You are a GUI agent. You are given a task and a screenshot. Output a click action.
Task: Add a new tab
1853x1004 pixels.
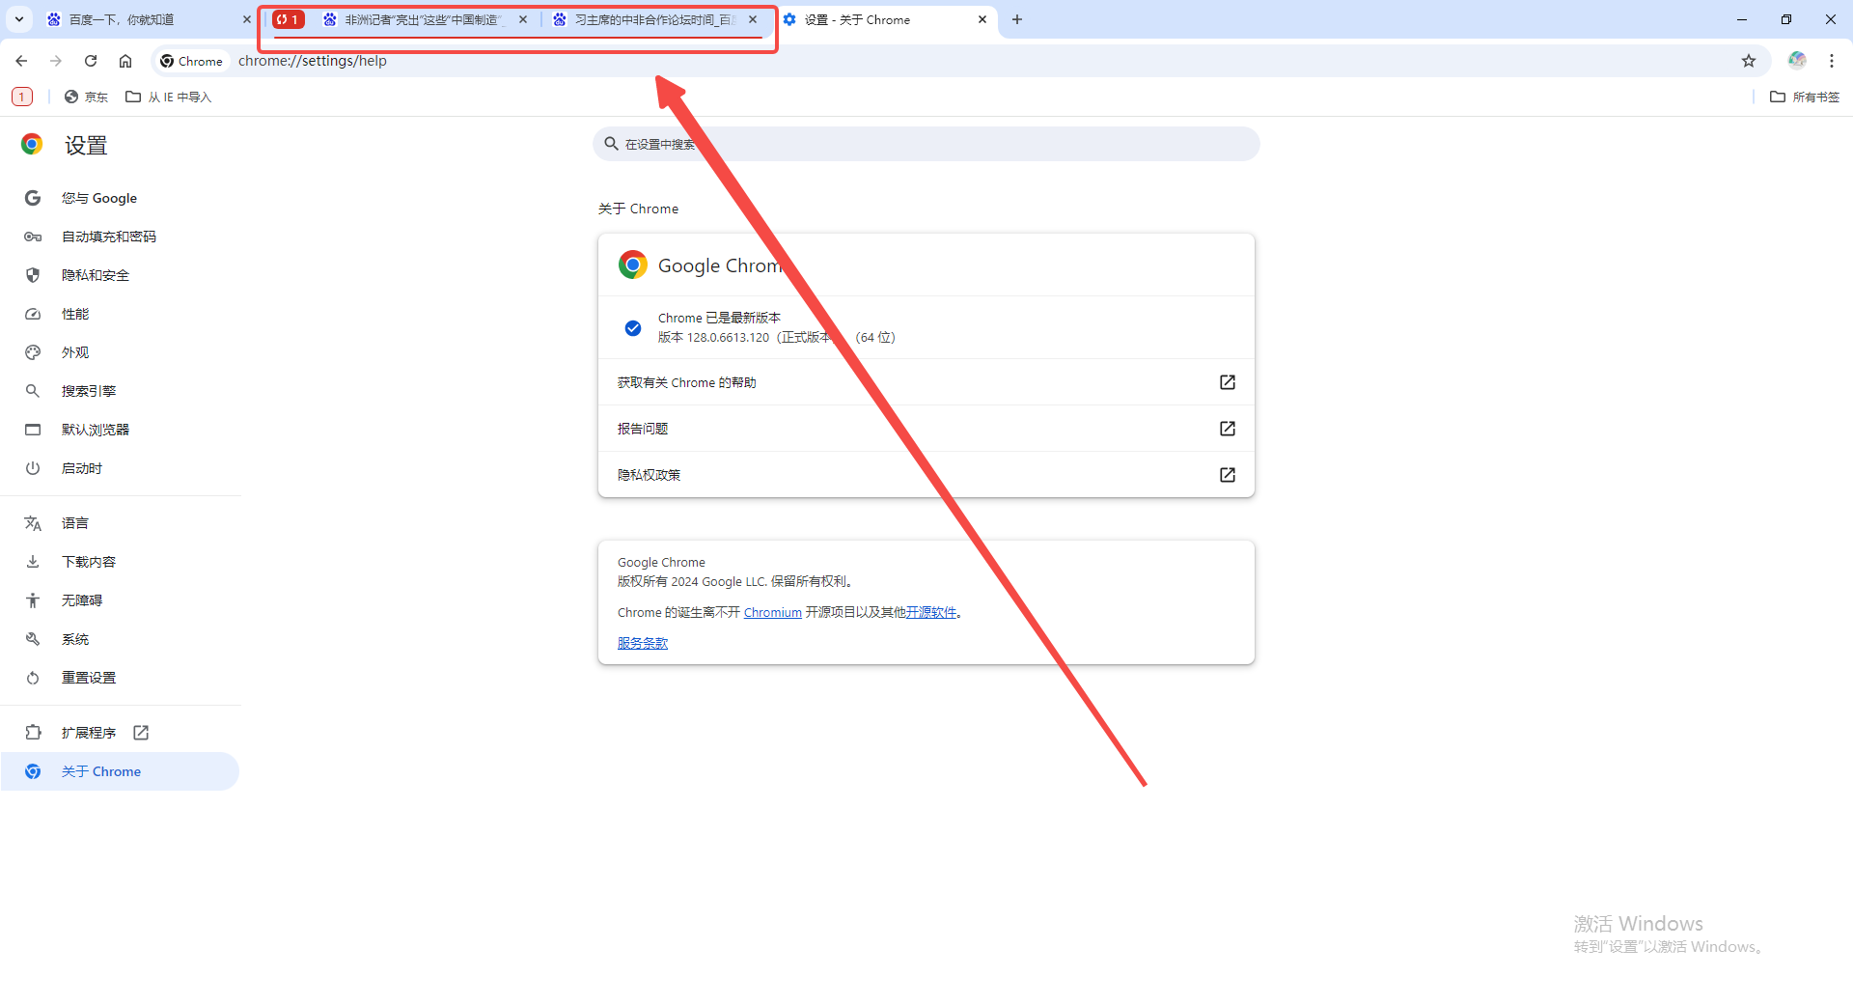1017,19
